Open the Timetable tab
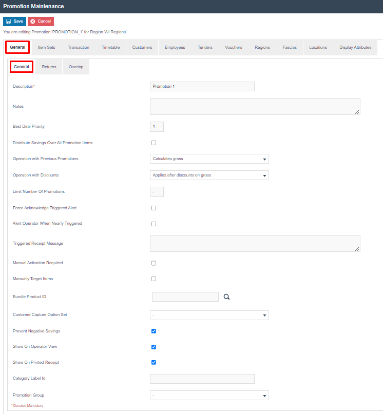Image resolution: width=383 pixels, height=414 pixels. (110, 47)
